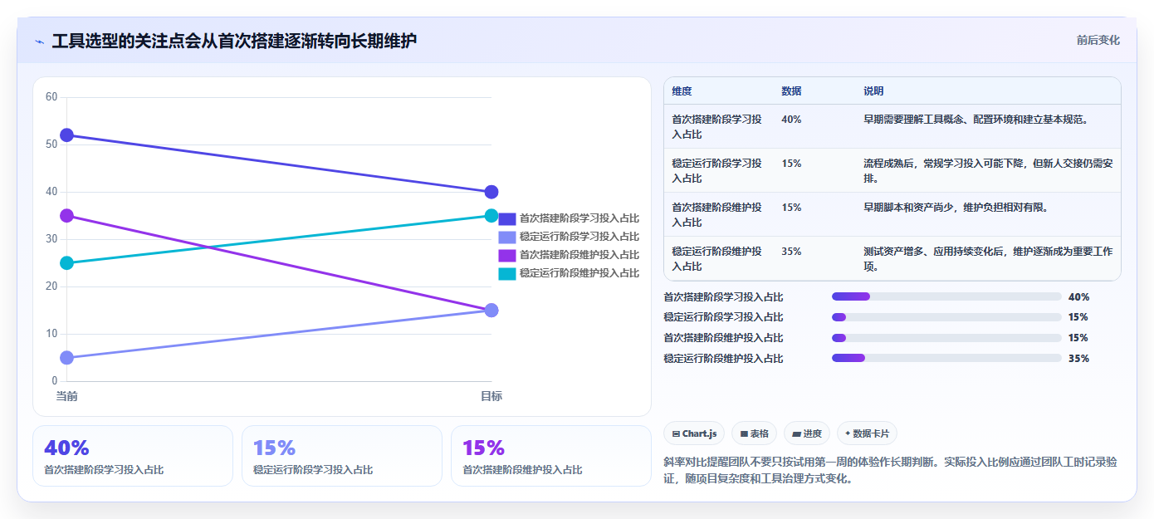Click the 稳定运行阶段维护投入占比 progress bar at 35%
Image resolution: width=1154 pixels, height=519 pixels.
coord(946,358)
